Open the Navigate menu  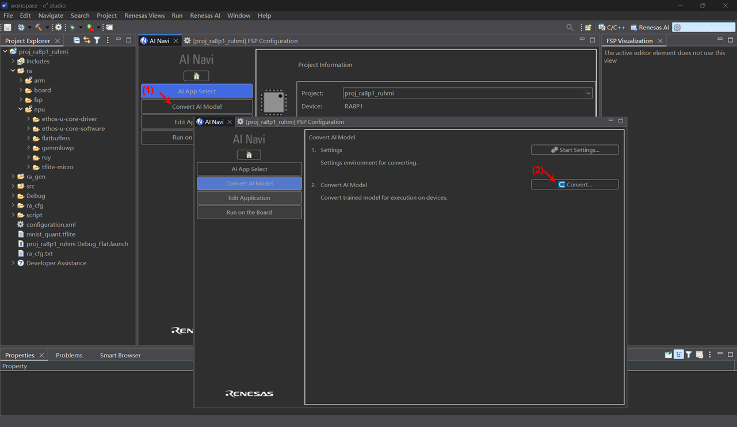click(51, 16)
